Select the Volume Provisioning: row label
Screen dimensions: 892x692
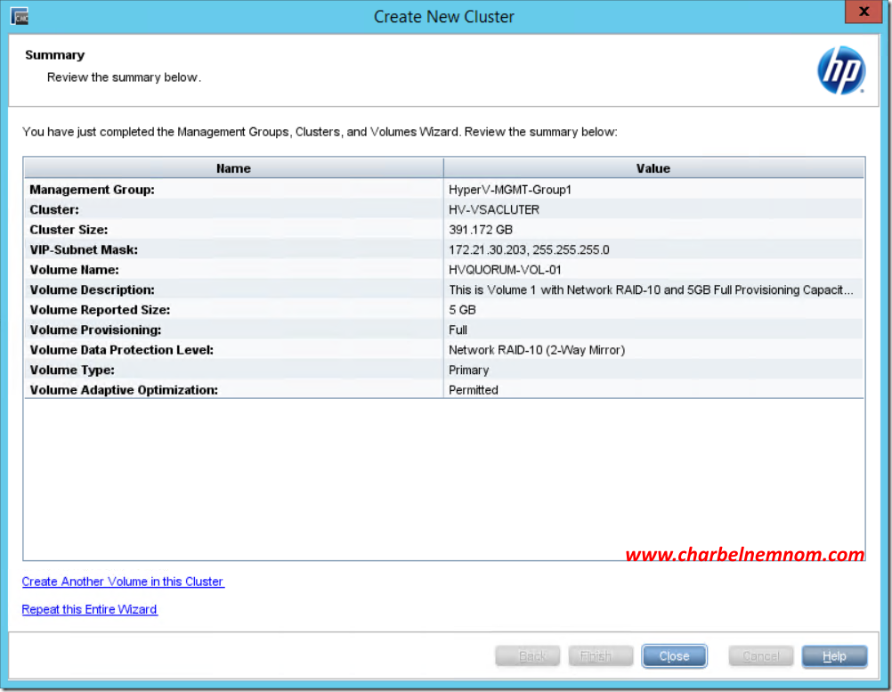tap(95, 330)
